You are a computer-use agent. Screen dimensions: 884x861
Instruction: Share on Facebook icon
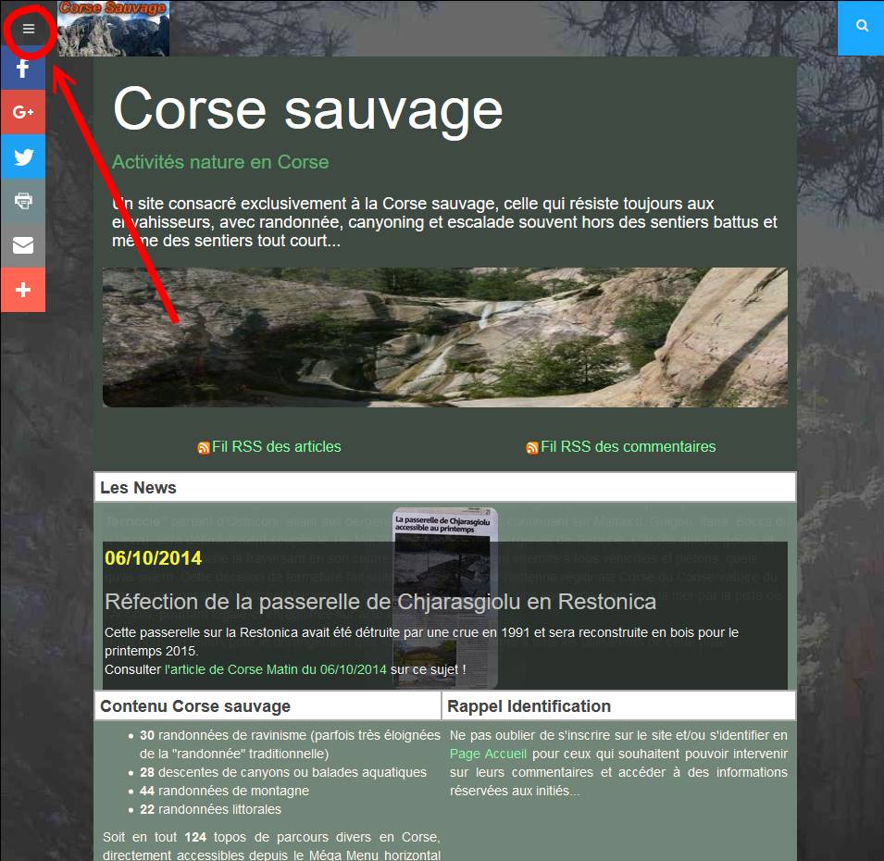(23, 69)
